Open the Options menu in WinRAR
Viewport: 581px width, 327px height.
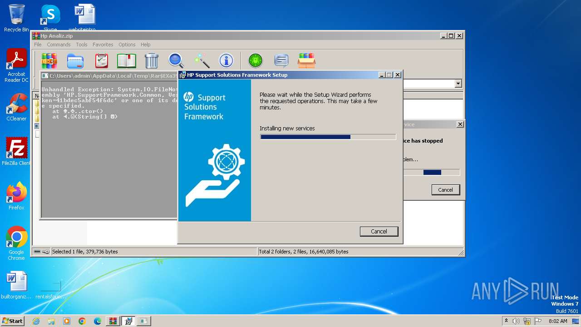point(127,45)
